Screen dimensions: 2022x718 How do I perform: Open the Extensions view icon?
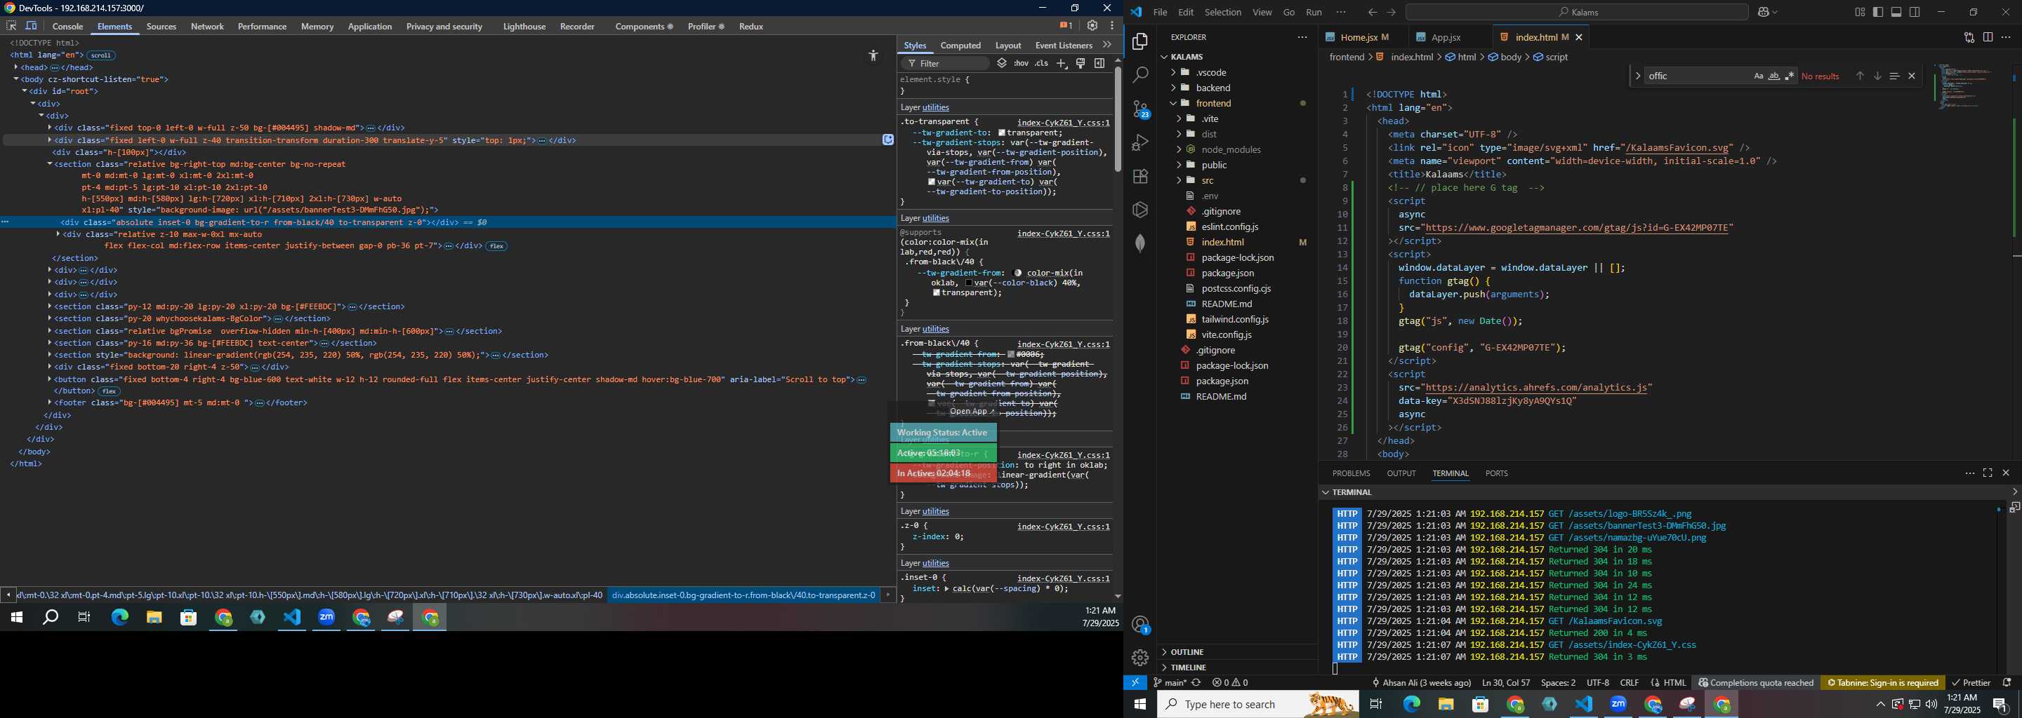[x=1139, y=177]
